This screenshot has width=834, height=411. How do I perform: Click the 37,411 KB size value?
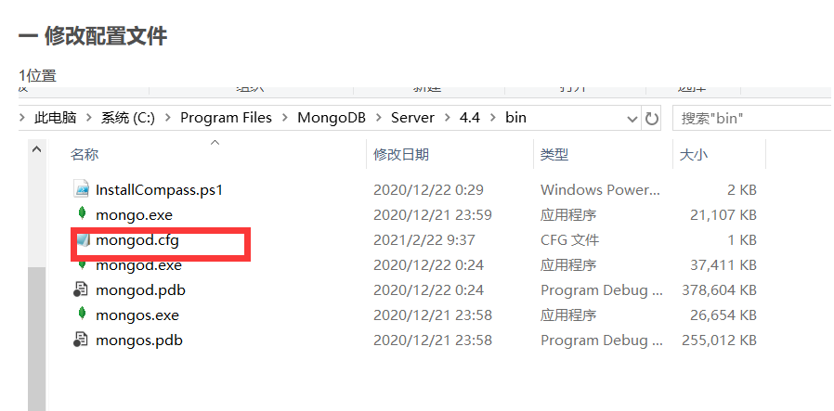coord(723,265)
